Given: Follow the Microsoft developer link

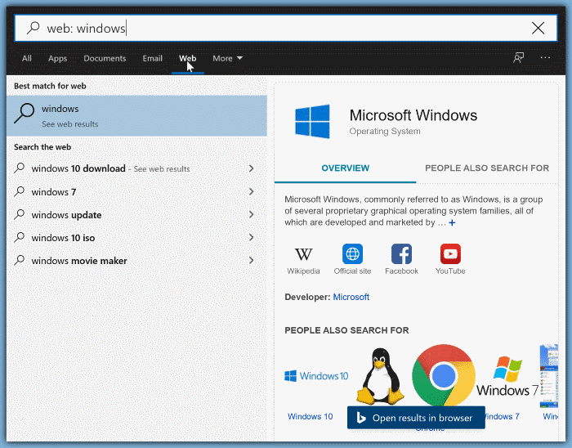Looking at the screenshot, I should (351, 297).
